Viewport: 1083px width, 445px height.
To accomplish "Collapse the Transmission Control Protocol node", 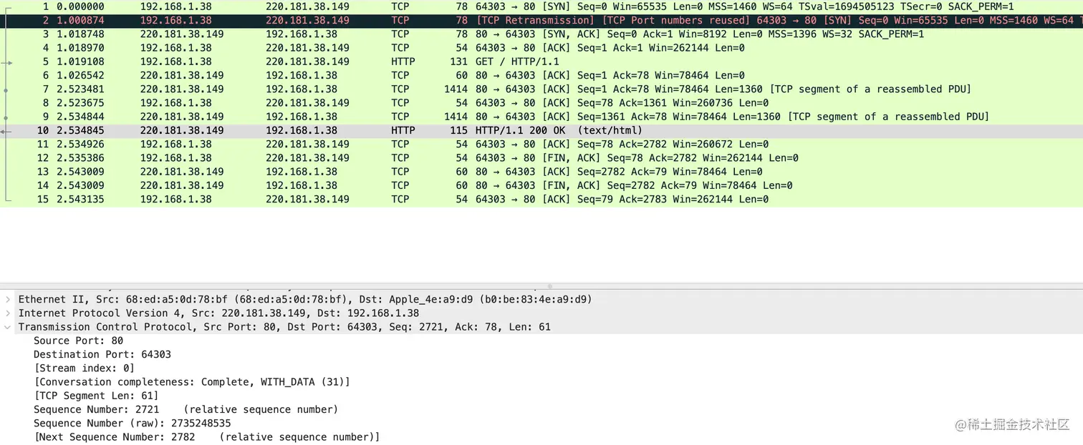I will 8,327.
